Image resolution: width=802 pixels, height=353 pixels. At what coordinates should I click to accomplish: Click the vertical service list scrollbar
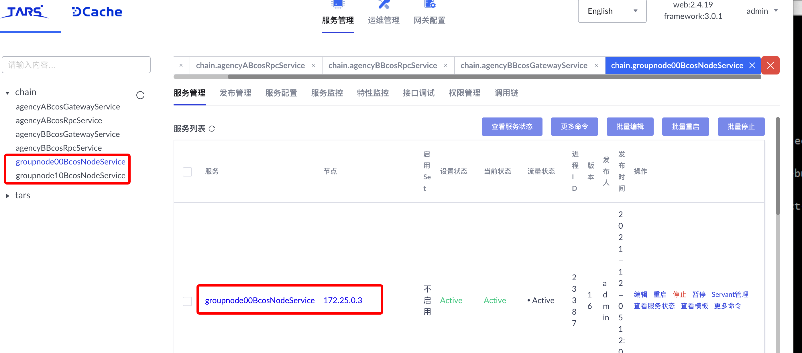[x=778, y=166]
